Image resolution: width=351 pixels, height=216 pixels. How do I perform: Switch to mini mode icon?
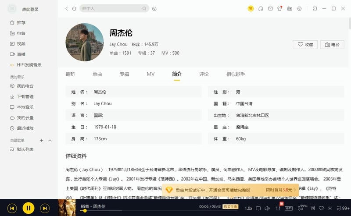315,8
